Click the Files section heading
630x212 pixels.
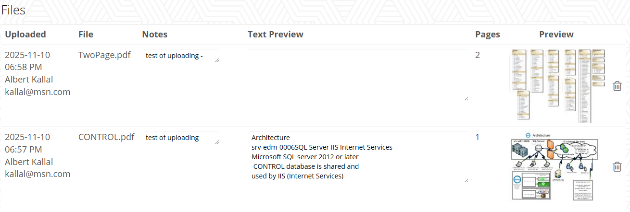click(13, 10)
